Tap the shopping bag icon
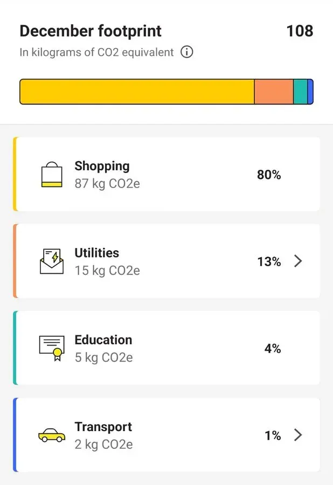 52,175
